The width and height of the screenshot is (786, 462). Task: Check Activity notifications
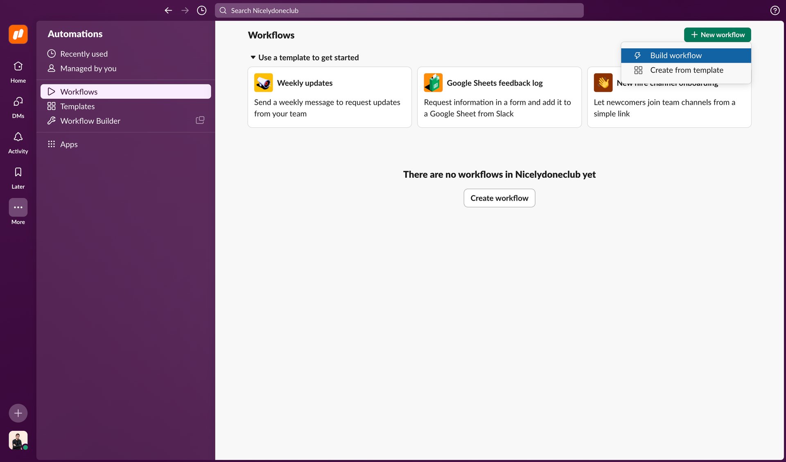click(x=18, y=142)
